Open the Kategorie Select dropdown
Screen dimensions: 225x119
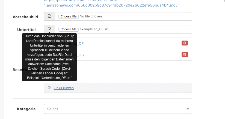coord(118,109)
